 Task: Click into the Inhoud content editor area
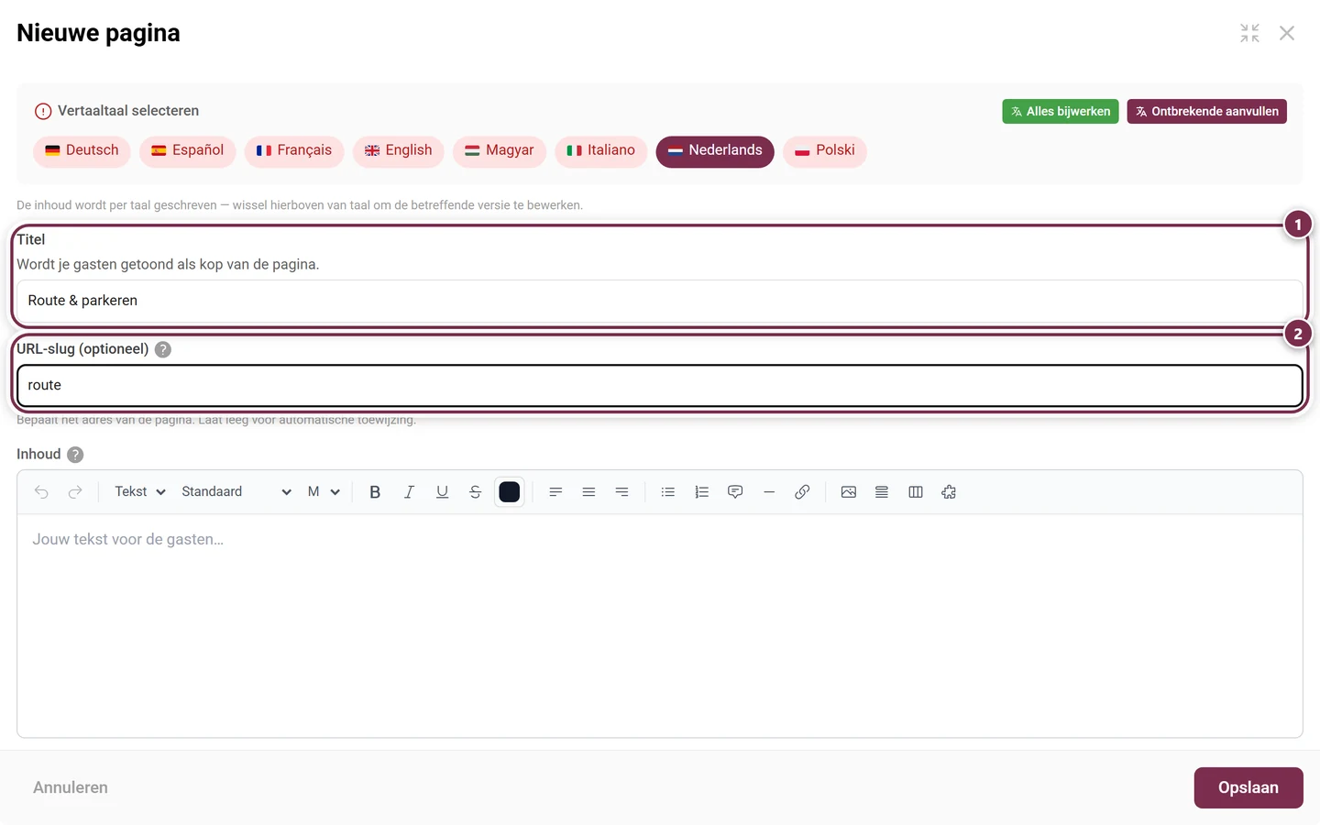[x=660, y=625]
